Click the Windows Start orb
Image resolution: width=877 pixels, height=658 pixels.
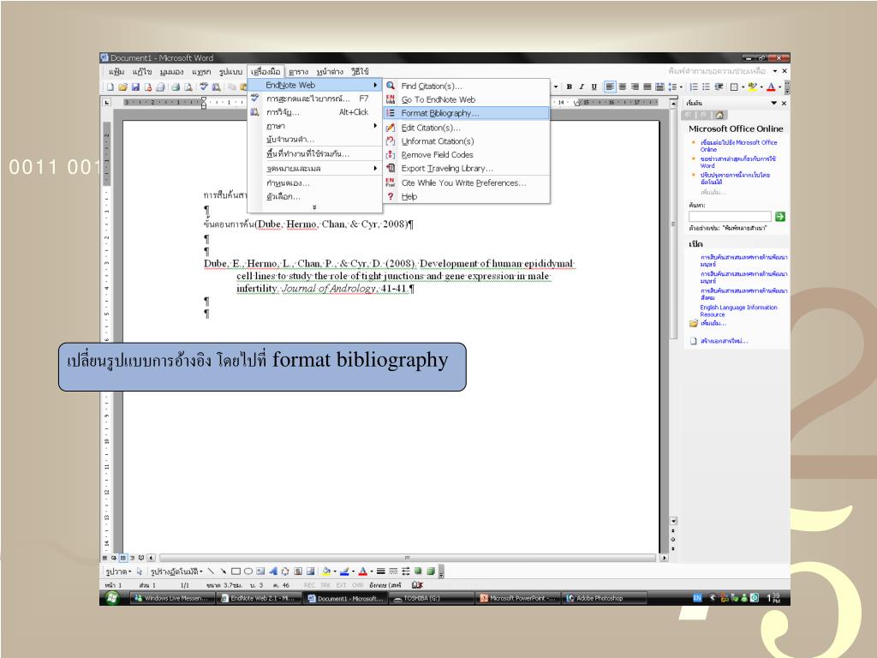[x=112, y=598]
